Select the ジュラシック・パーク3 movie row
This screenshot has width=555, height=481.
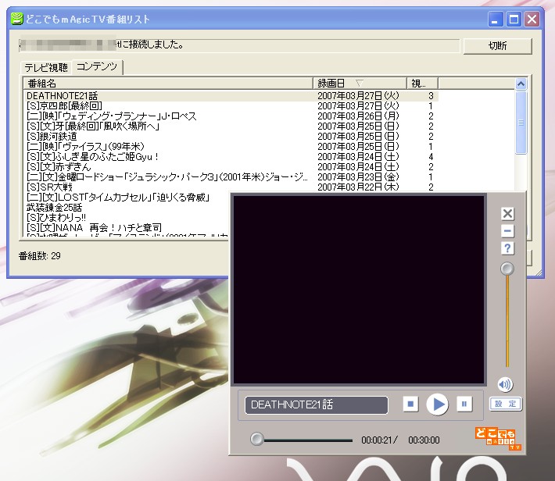coord(232,176)
